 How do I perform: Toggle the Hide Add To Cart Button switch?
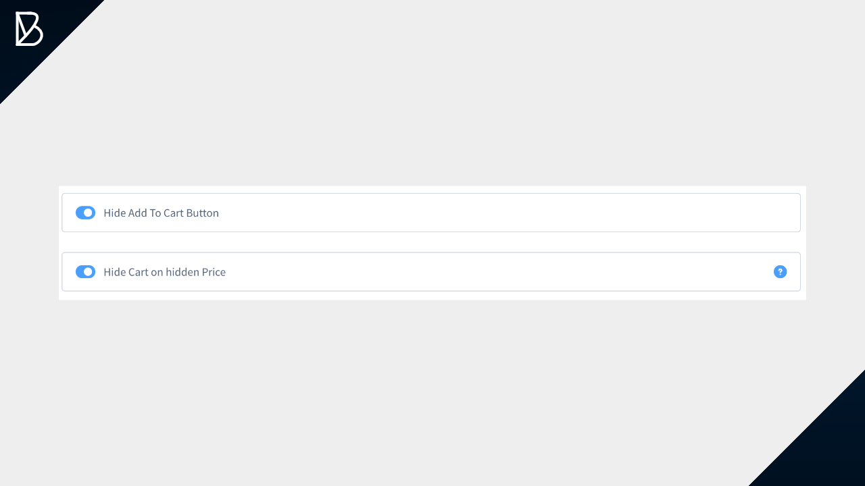85,213
